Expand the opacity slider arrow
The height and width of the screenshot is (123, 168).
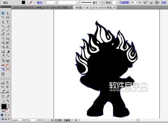(137, 2)
